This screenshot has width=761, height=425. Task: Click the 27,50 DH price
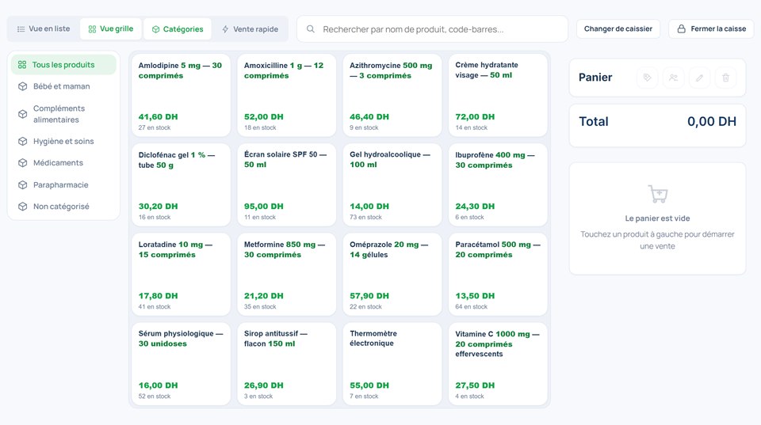[x=475, y=385]
